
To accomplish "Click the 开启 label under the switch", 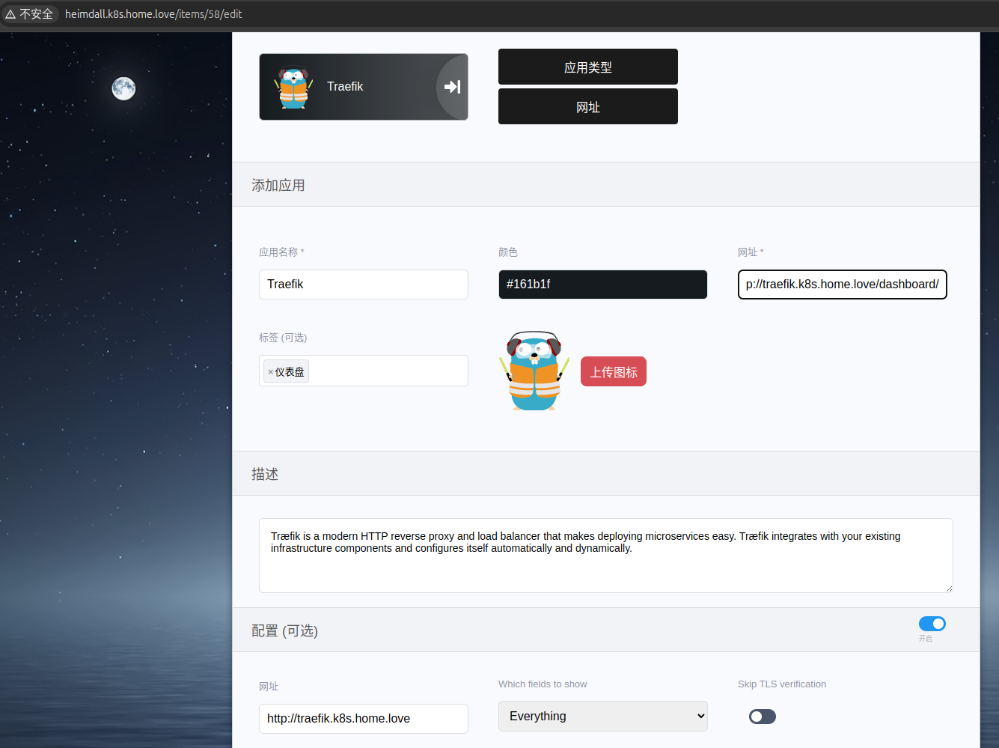I will coord(926,639).
